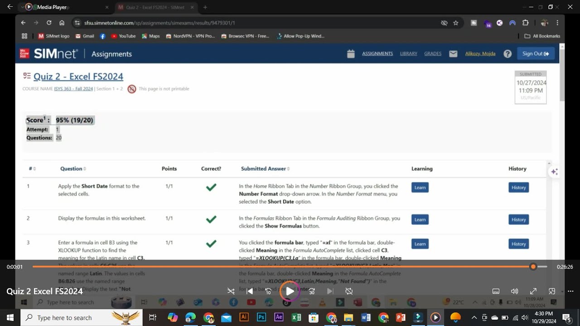This screenshot has height=326, width=580.
Task: Open the SIMnet calendar icon
Action: 351,54
